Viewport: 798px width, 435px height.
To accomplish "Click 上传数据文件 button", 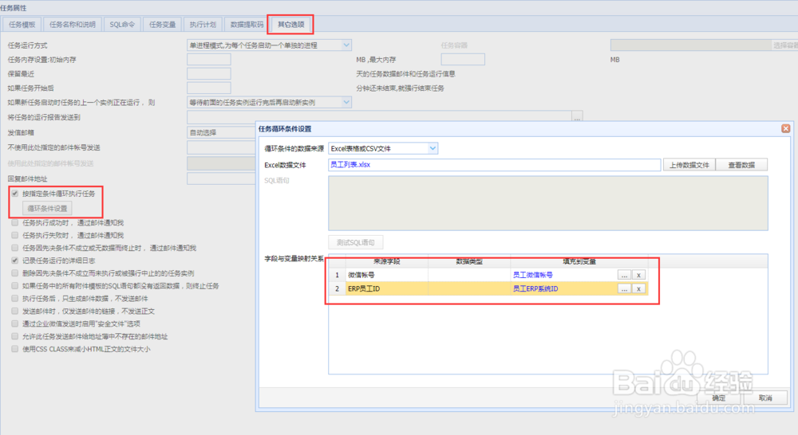I will click(689, 165).
